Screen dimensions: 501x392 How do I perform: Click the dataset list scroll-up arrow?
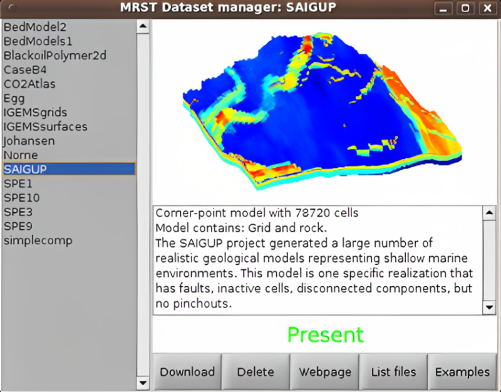[x=143, y=26]
